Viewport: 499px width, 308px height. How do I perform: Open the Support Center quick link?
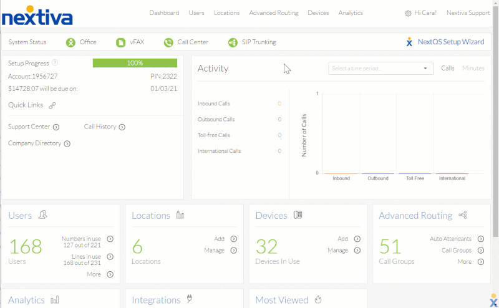[29, 127]
